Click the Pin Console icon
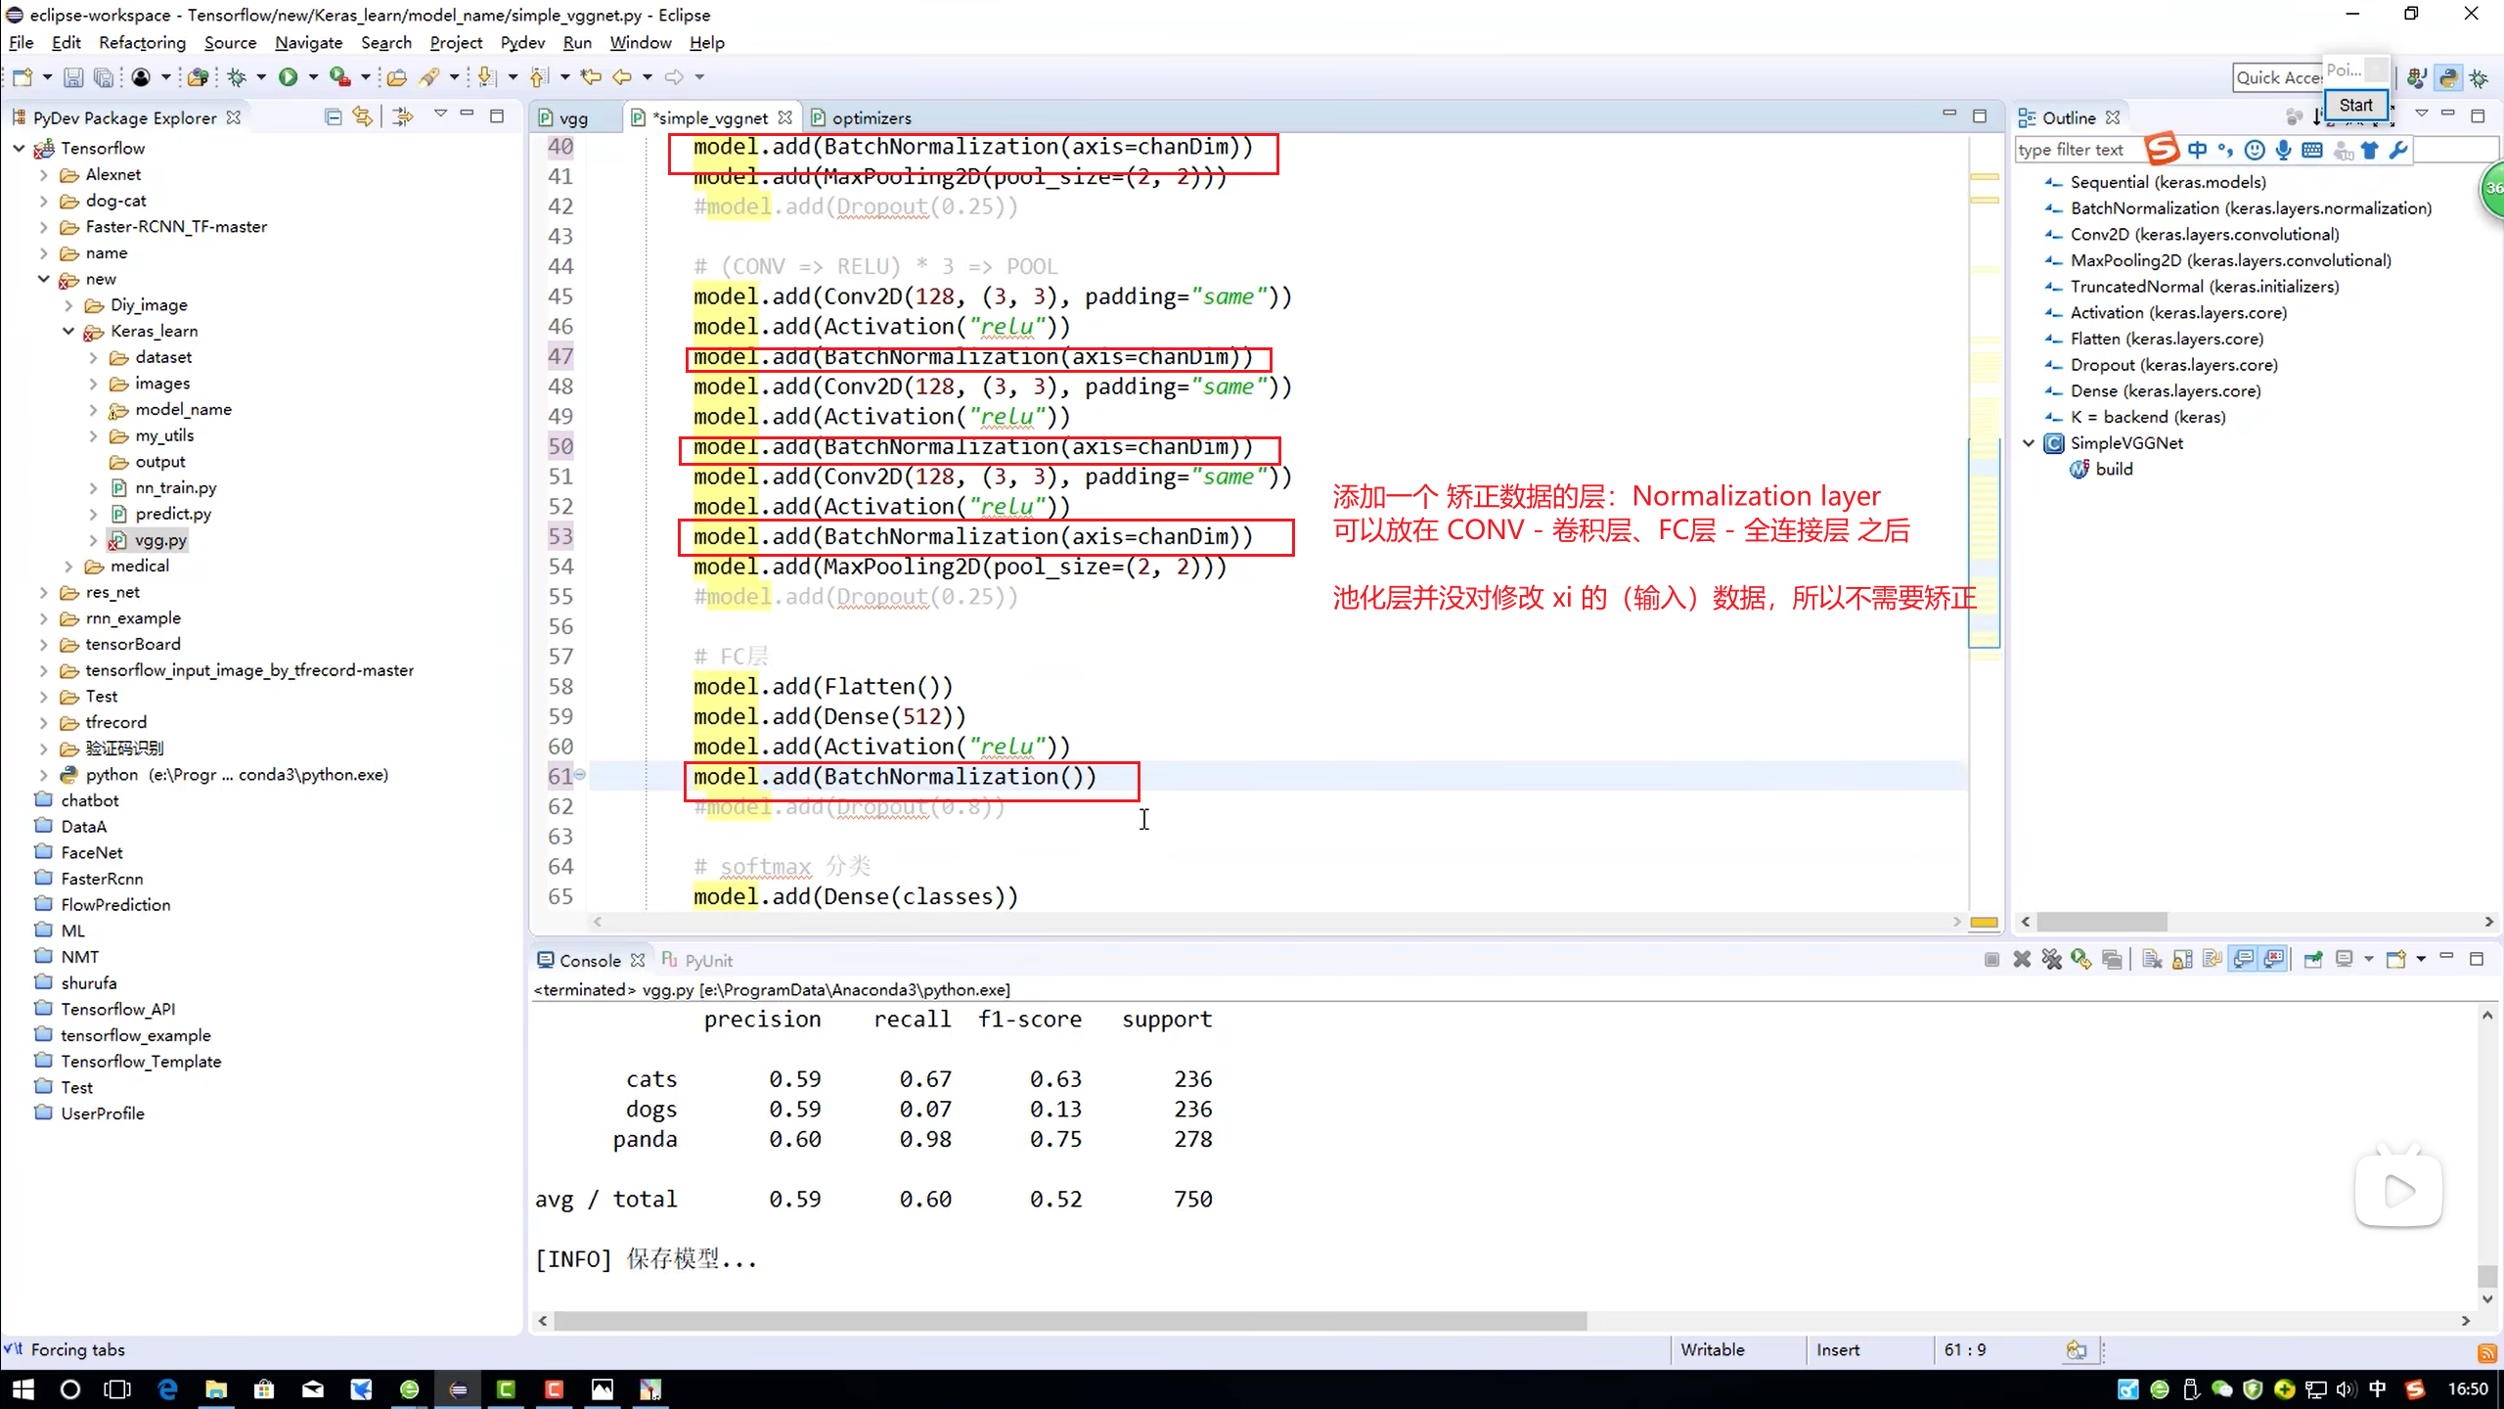The height and width of the screenshot is (1409, 2504). tap(2313, 960)
